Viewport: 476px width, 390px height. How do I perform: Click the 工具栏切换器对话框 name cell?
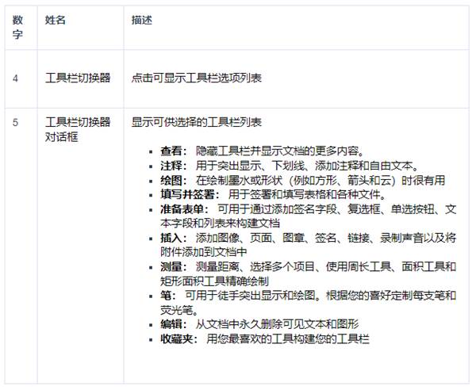tap(77, 129)
